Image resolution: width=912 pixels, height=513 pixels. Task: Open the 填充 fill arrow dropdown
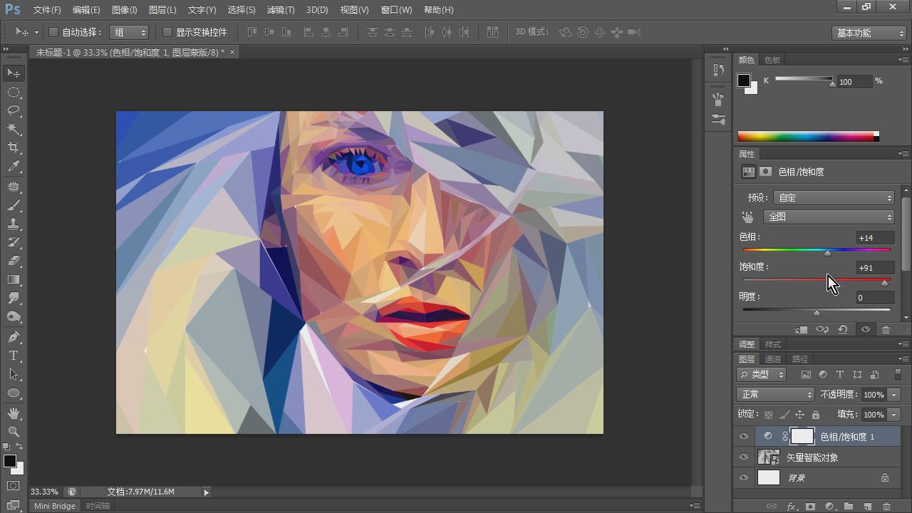[x=894, y=414]
